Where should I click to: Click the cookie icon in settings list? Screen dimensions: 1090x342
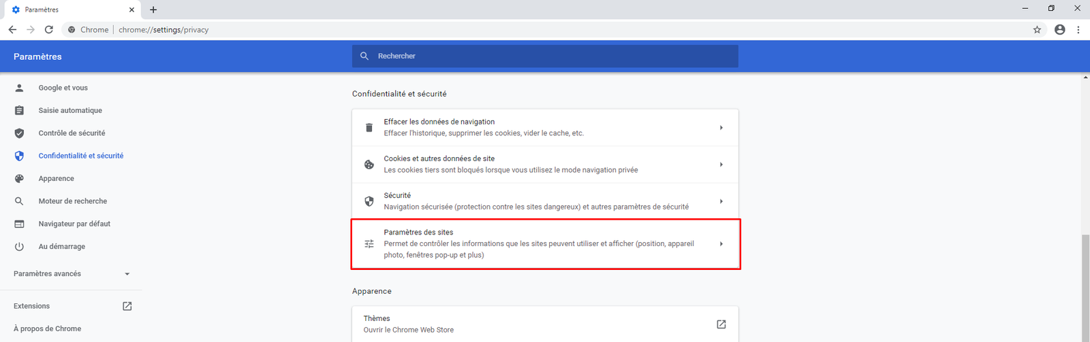point(369,165)
